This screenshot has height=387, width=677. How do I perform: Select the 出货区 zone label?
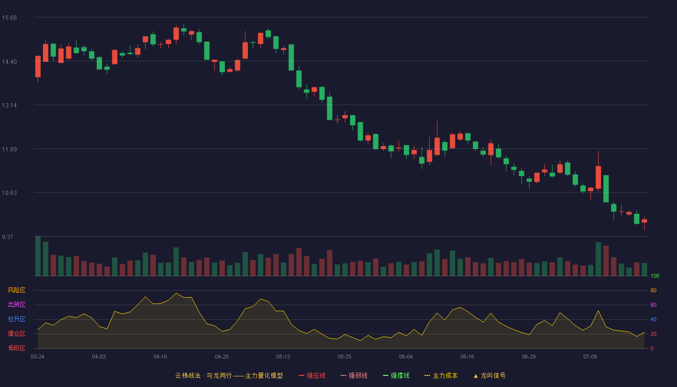16,305
